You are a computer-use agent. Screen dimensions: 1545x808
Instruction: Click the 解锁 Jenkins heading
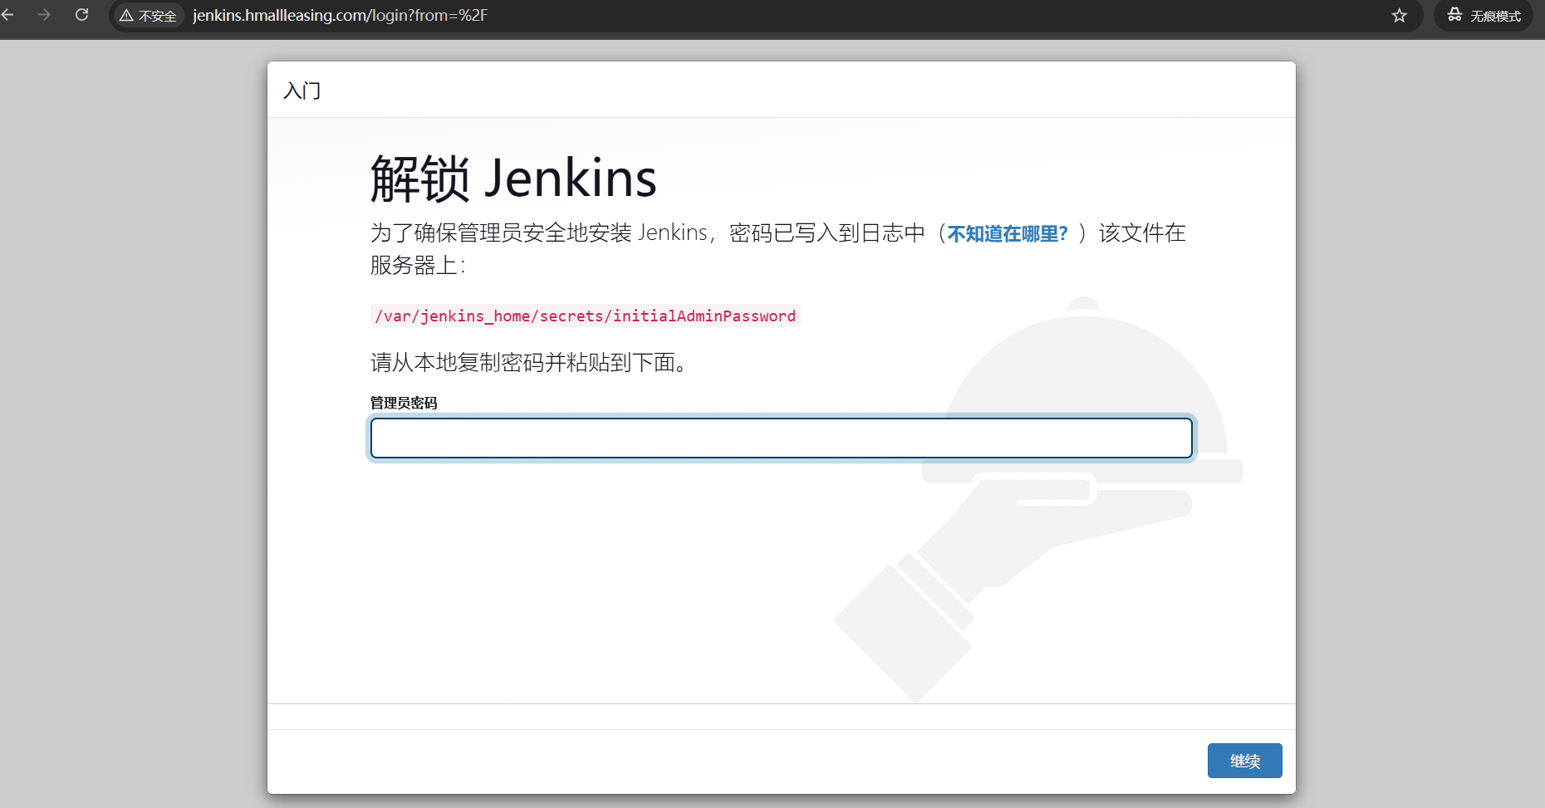pos(513,179)
